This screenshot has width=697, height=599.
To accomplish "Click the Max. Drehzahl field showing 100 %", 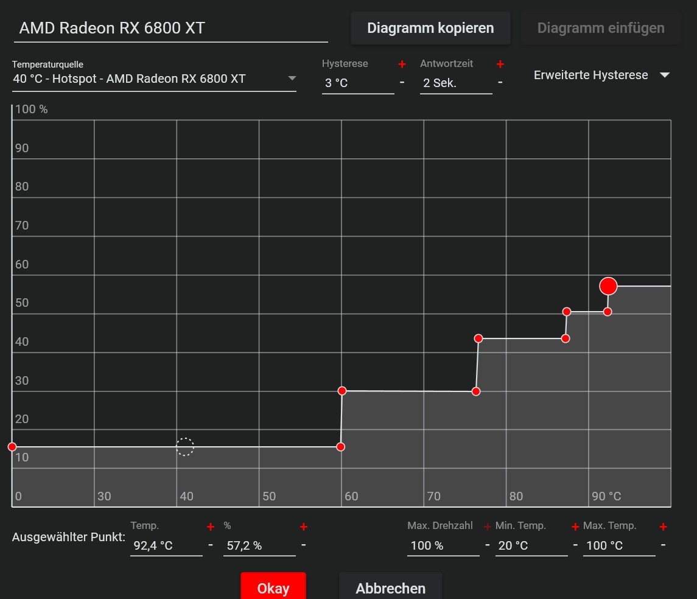I will (443, 545).
